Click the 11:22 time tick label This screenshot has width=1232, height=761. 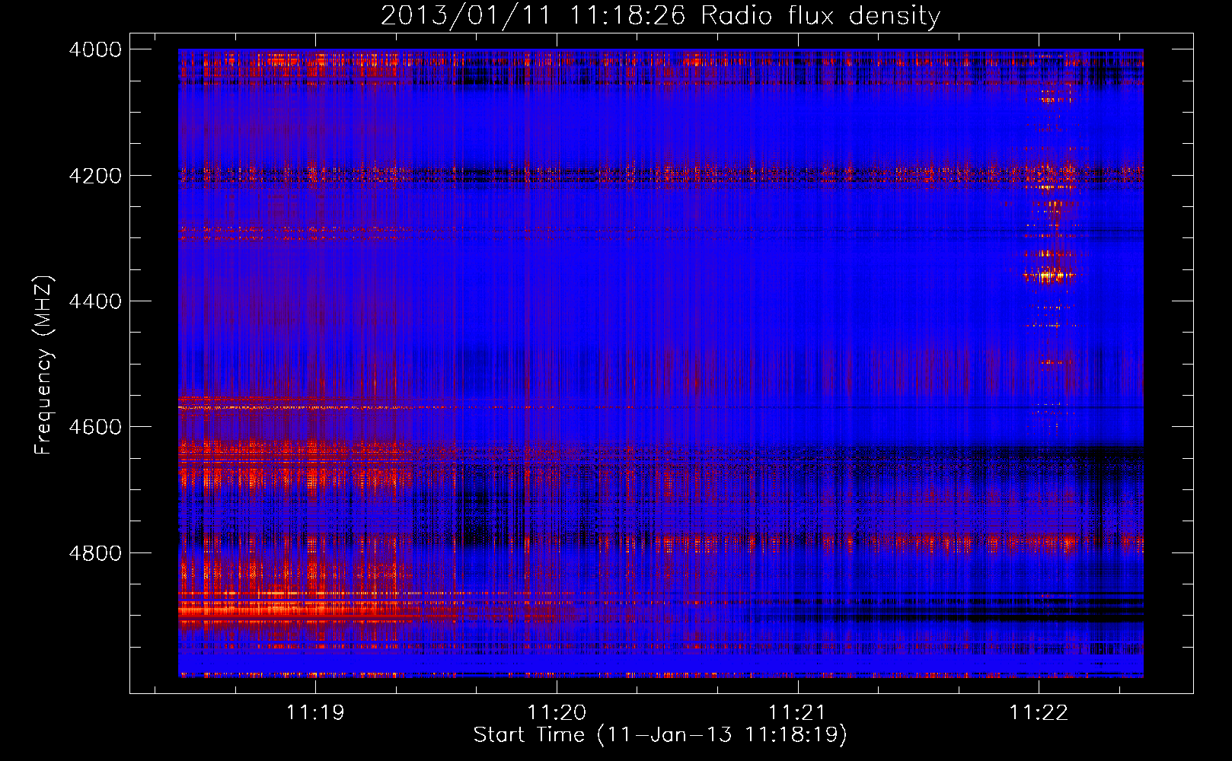point(1039,713)
